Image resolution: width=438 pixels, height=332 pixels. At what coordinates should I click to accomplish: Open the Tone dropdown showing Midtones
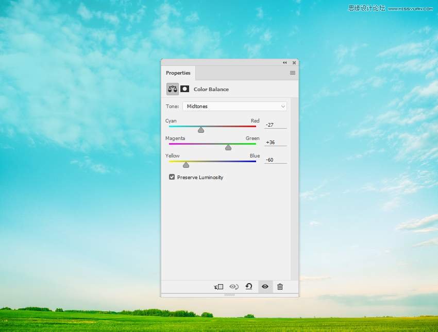pyautogui.click(x=234, y=106)
